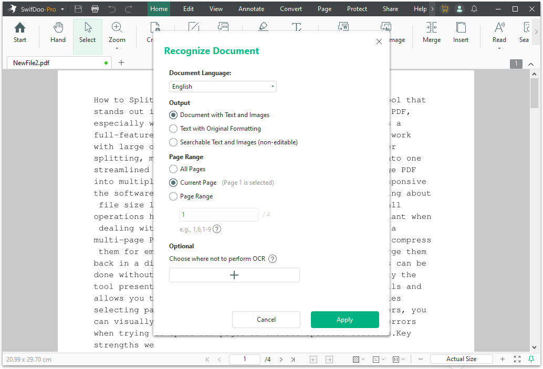Select Text with Original Formatting output
Screen dimensions: 543x369
[173, 129]
